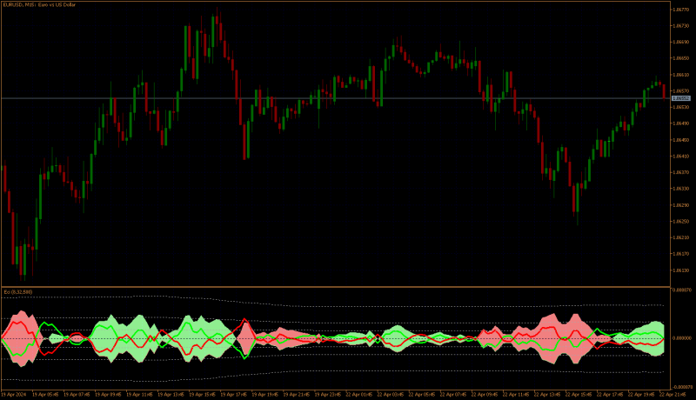The image size is (696, 400).
Task: Select the highlighted current price label 1.06552
Action: tap(681, 98)
